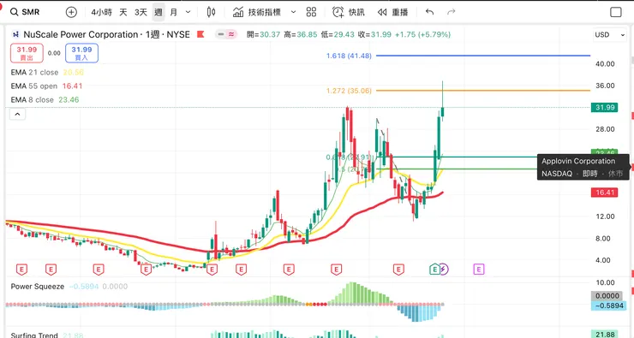The width and height of the screenshot is (634, 338).
Task: Open the purple lightning event marker
Action: point(444,269)
